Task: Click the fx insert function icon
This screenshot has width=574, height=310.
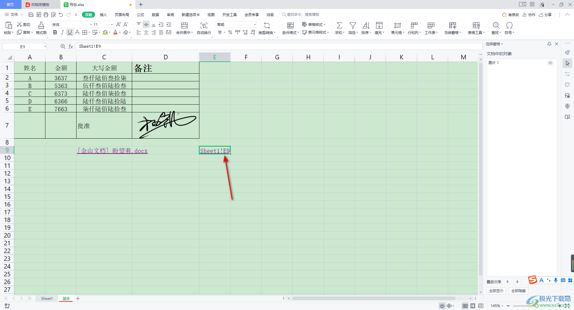Action: 71,46
